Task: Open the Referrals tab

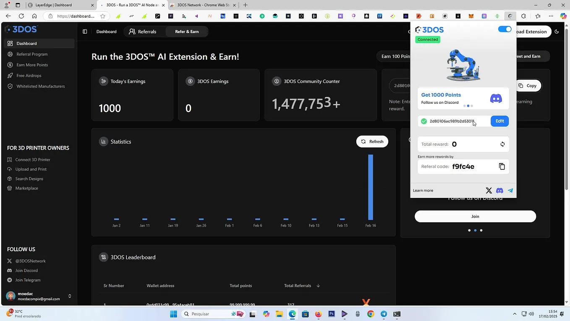Action: tap(143, 32)
